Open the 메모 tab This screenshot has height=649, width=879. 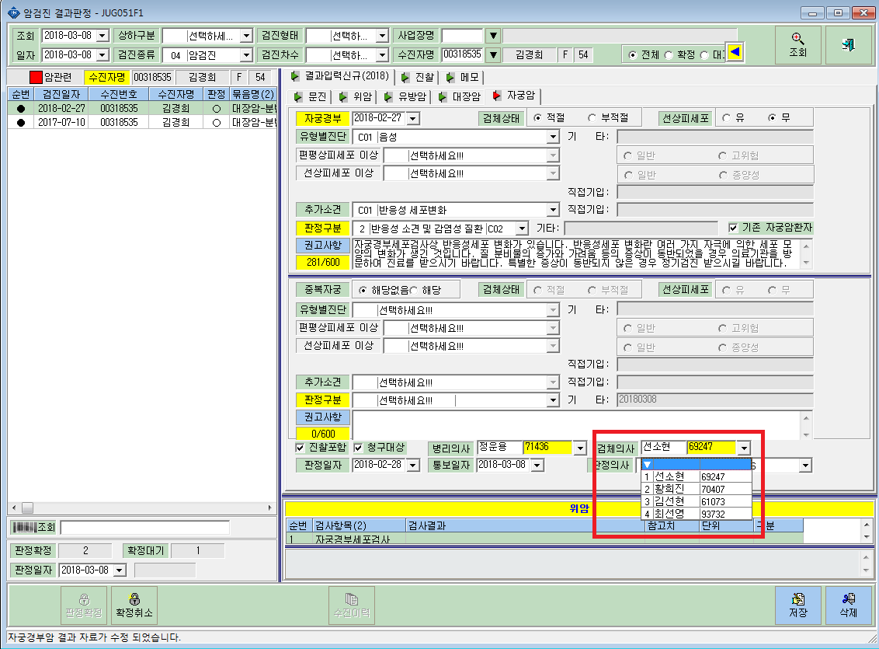pos(463,77)
